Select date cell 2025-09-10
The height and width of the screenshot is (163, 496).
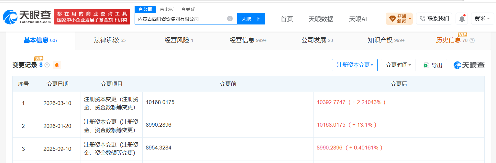click(x=57, y=149)
